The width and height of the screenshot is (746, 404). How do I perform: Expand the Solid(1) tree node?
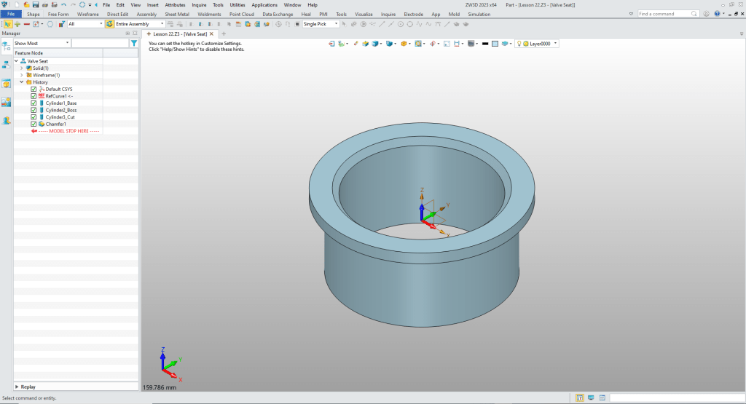pos(22,68)
